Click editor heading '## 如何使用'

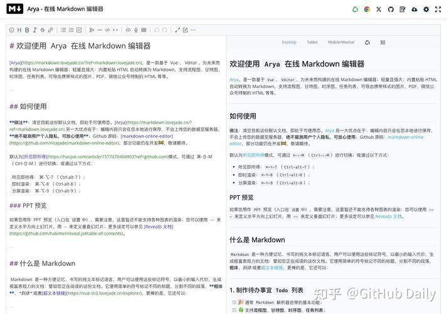(x=28, y=107)
